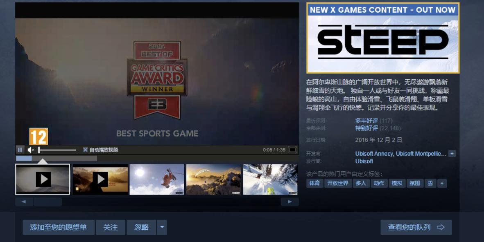Unmute the video with speaker icon
Viewport: 484px width, 242px height.
(x=30, y=150)
